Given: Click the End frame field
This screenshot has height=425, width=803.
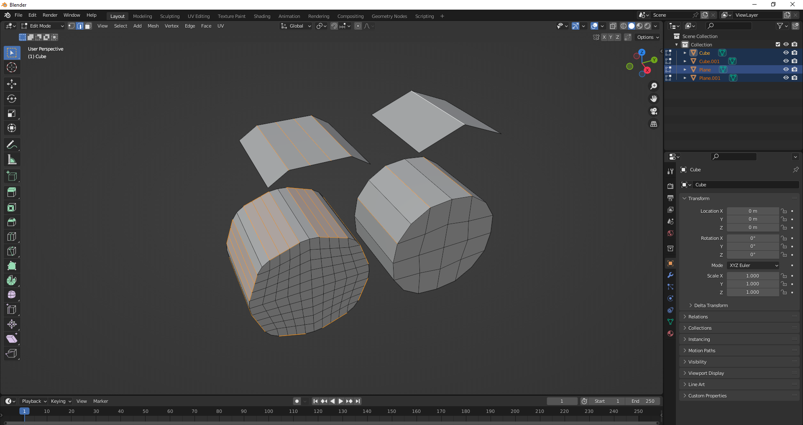Looking at the screenshot, I should click(643, 401).
